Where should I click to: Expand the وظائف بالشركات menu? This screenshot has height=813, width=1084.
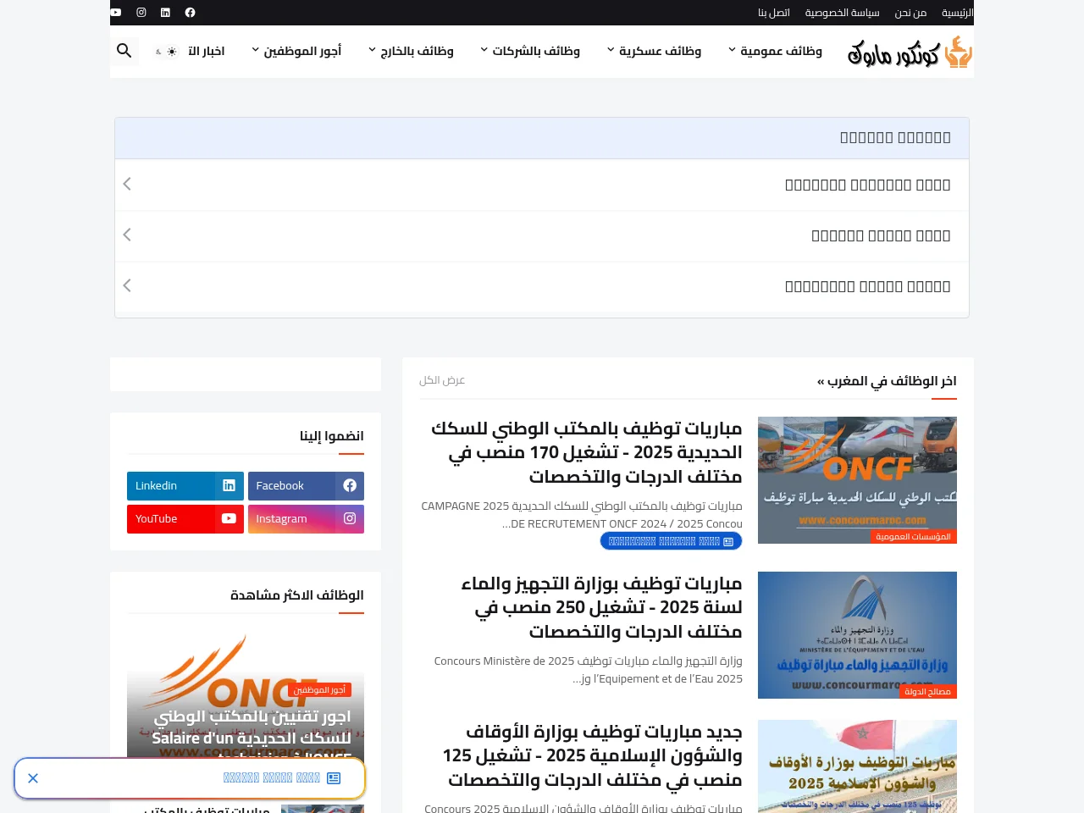tap(530, 51)
